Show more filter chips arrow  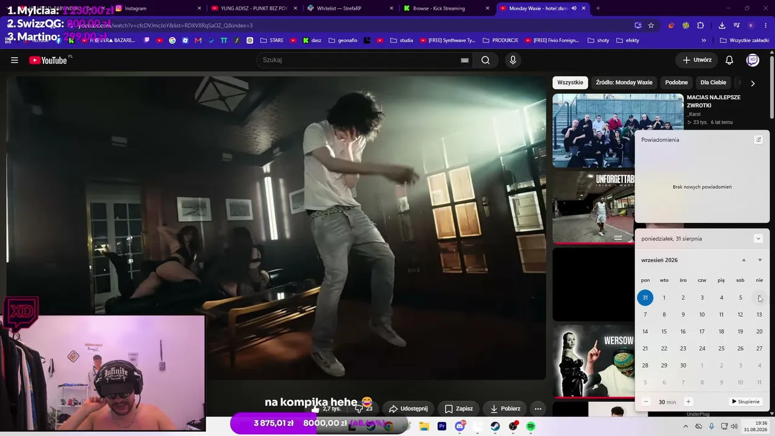pyautogui.click(x=753, y=83)
